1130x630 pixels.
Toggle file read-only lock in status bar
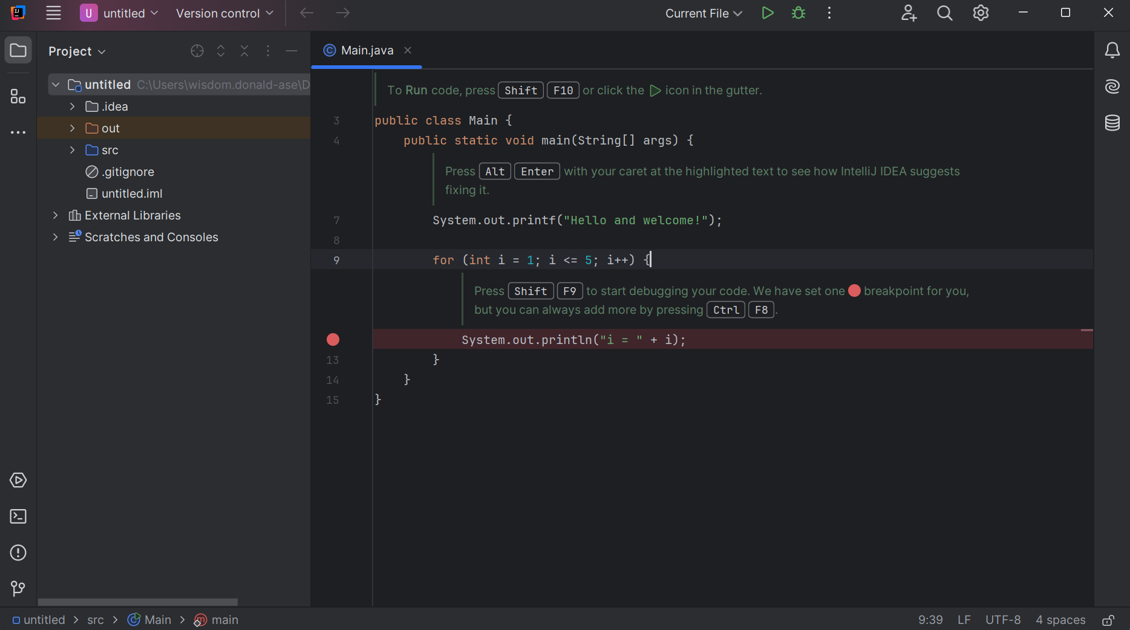tap(1108, 620)
